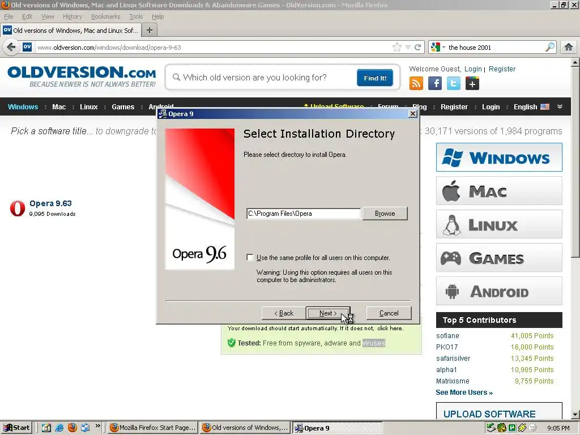Open the Facebook social icon
Screen dimensions: 580x435
coord(435,84)
